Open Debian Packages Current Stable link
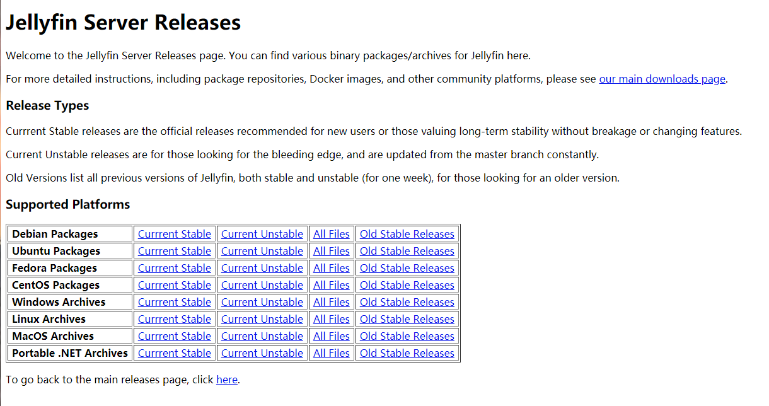Image resolution: width=769 pixels, height=406 pixels. click(174, 234)
